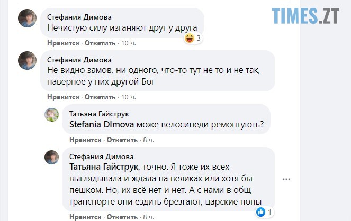Click the Stefania DImova mention in reply
Screen dimensions: 351x221
point(103,125)
